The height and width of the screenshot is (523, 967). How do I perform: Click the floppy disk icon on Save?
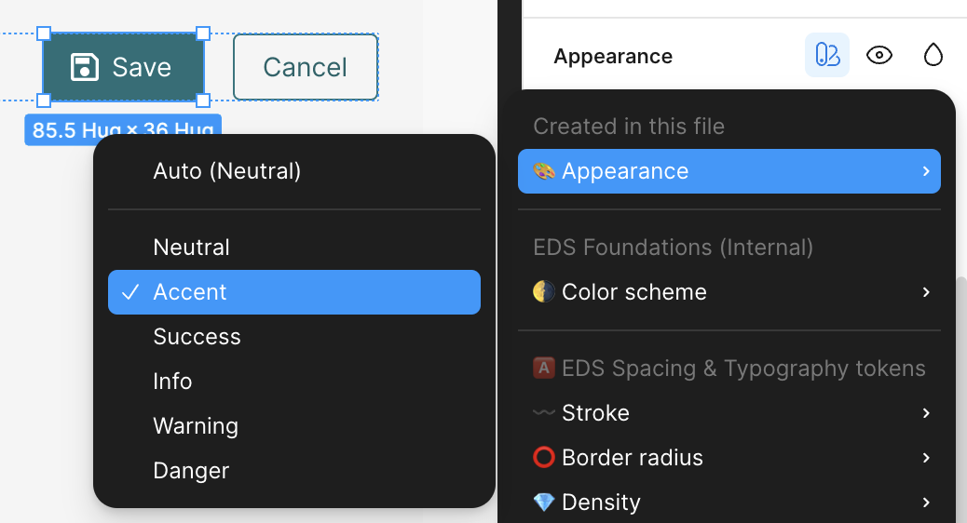click(x=85, y=67)
